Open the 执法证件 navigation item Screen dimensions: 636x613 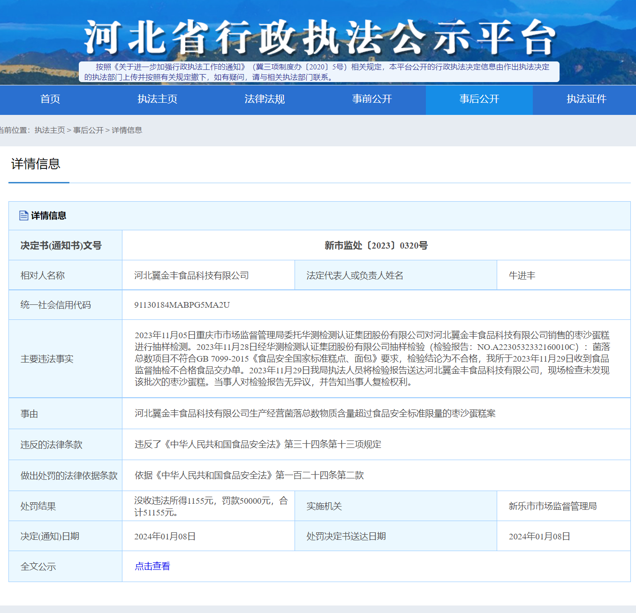click(586, 99)
